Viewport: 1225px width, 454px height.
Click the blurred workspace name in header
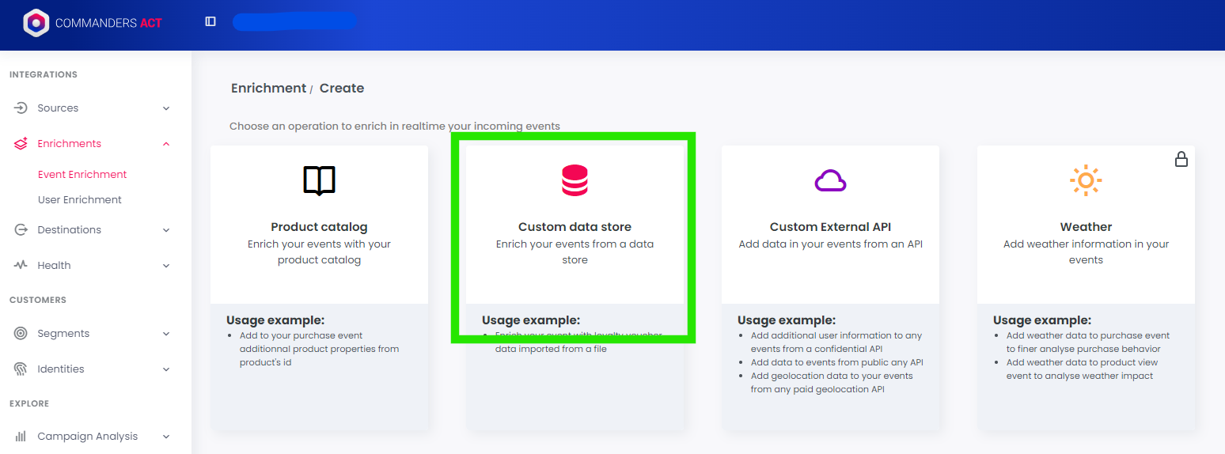pos(294,21)
